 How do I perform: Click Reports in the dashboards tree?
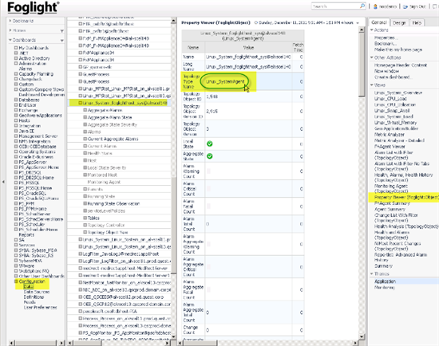coord(26,234)
